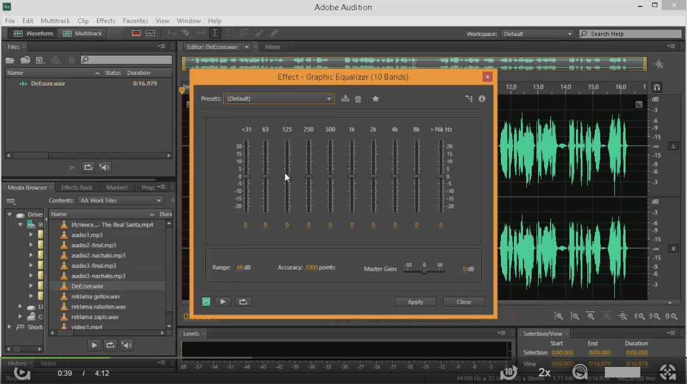This screenshot has height=384, width=687.
Task: Close the Graphic Equalizer dialog button
Action: click(464, 302)
